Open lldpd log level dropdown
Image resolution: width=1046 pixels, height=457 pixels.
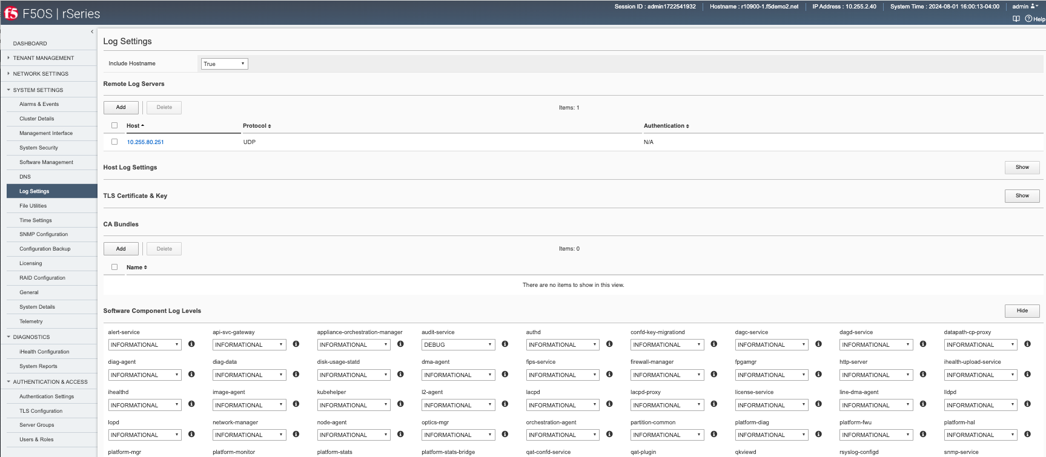tap(981, 406)
